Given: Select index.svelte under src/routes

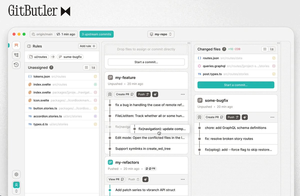Looking at the screenshot, I should click(x=62, y=84).
